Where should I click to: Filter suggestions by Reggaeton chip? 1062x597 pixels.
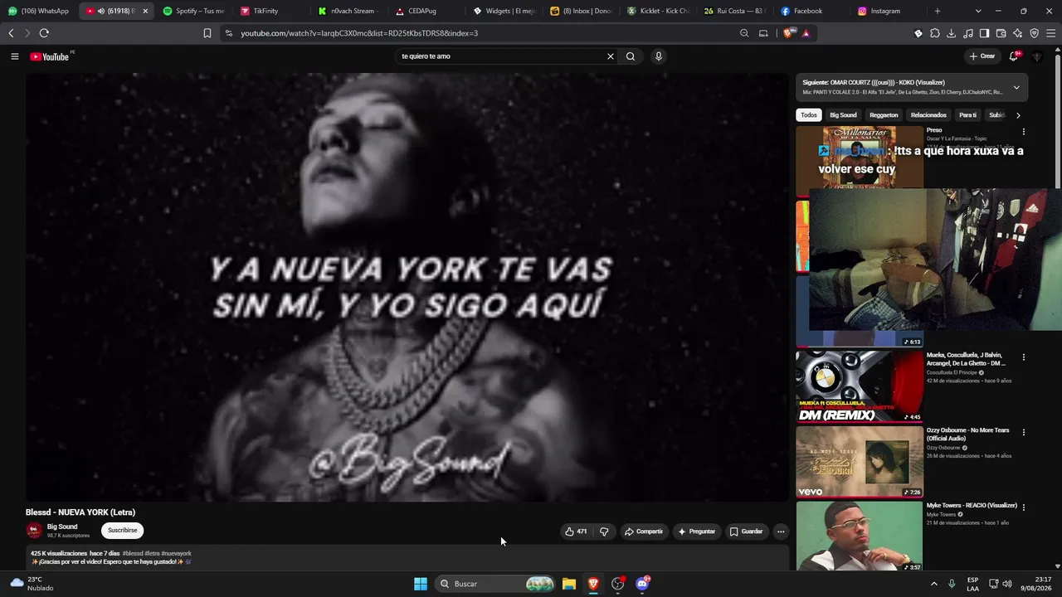pos(884,115)
